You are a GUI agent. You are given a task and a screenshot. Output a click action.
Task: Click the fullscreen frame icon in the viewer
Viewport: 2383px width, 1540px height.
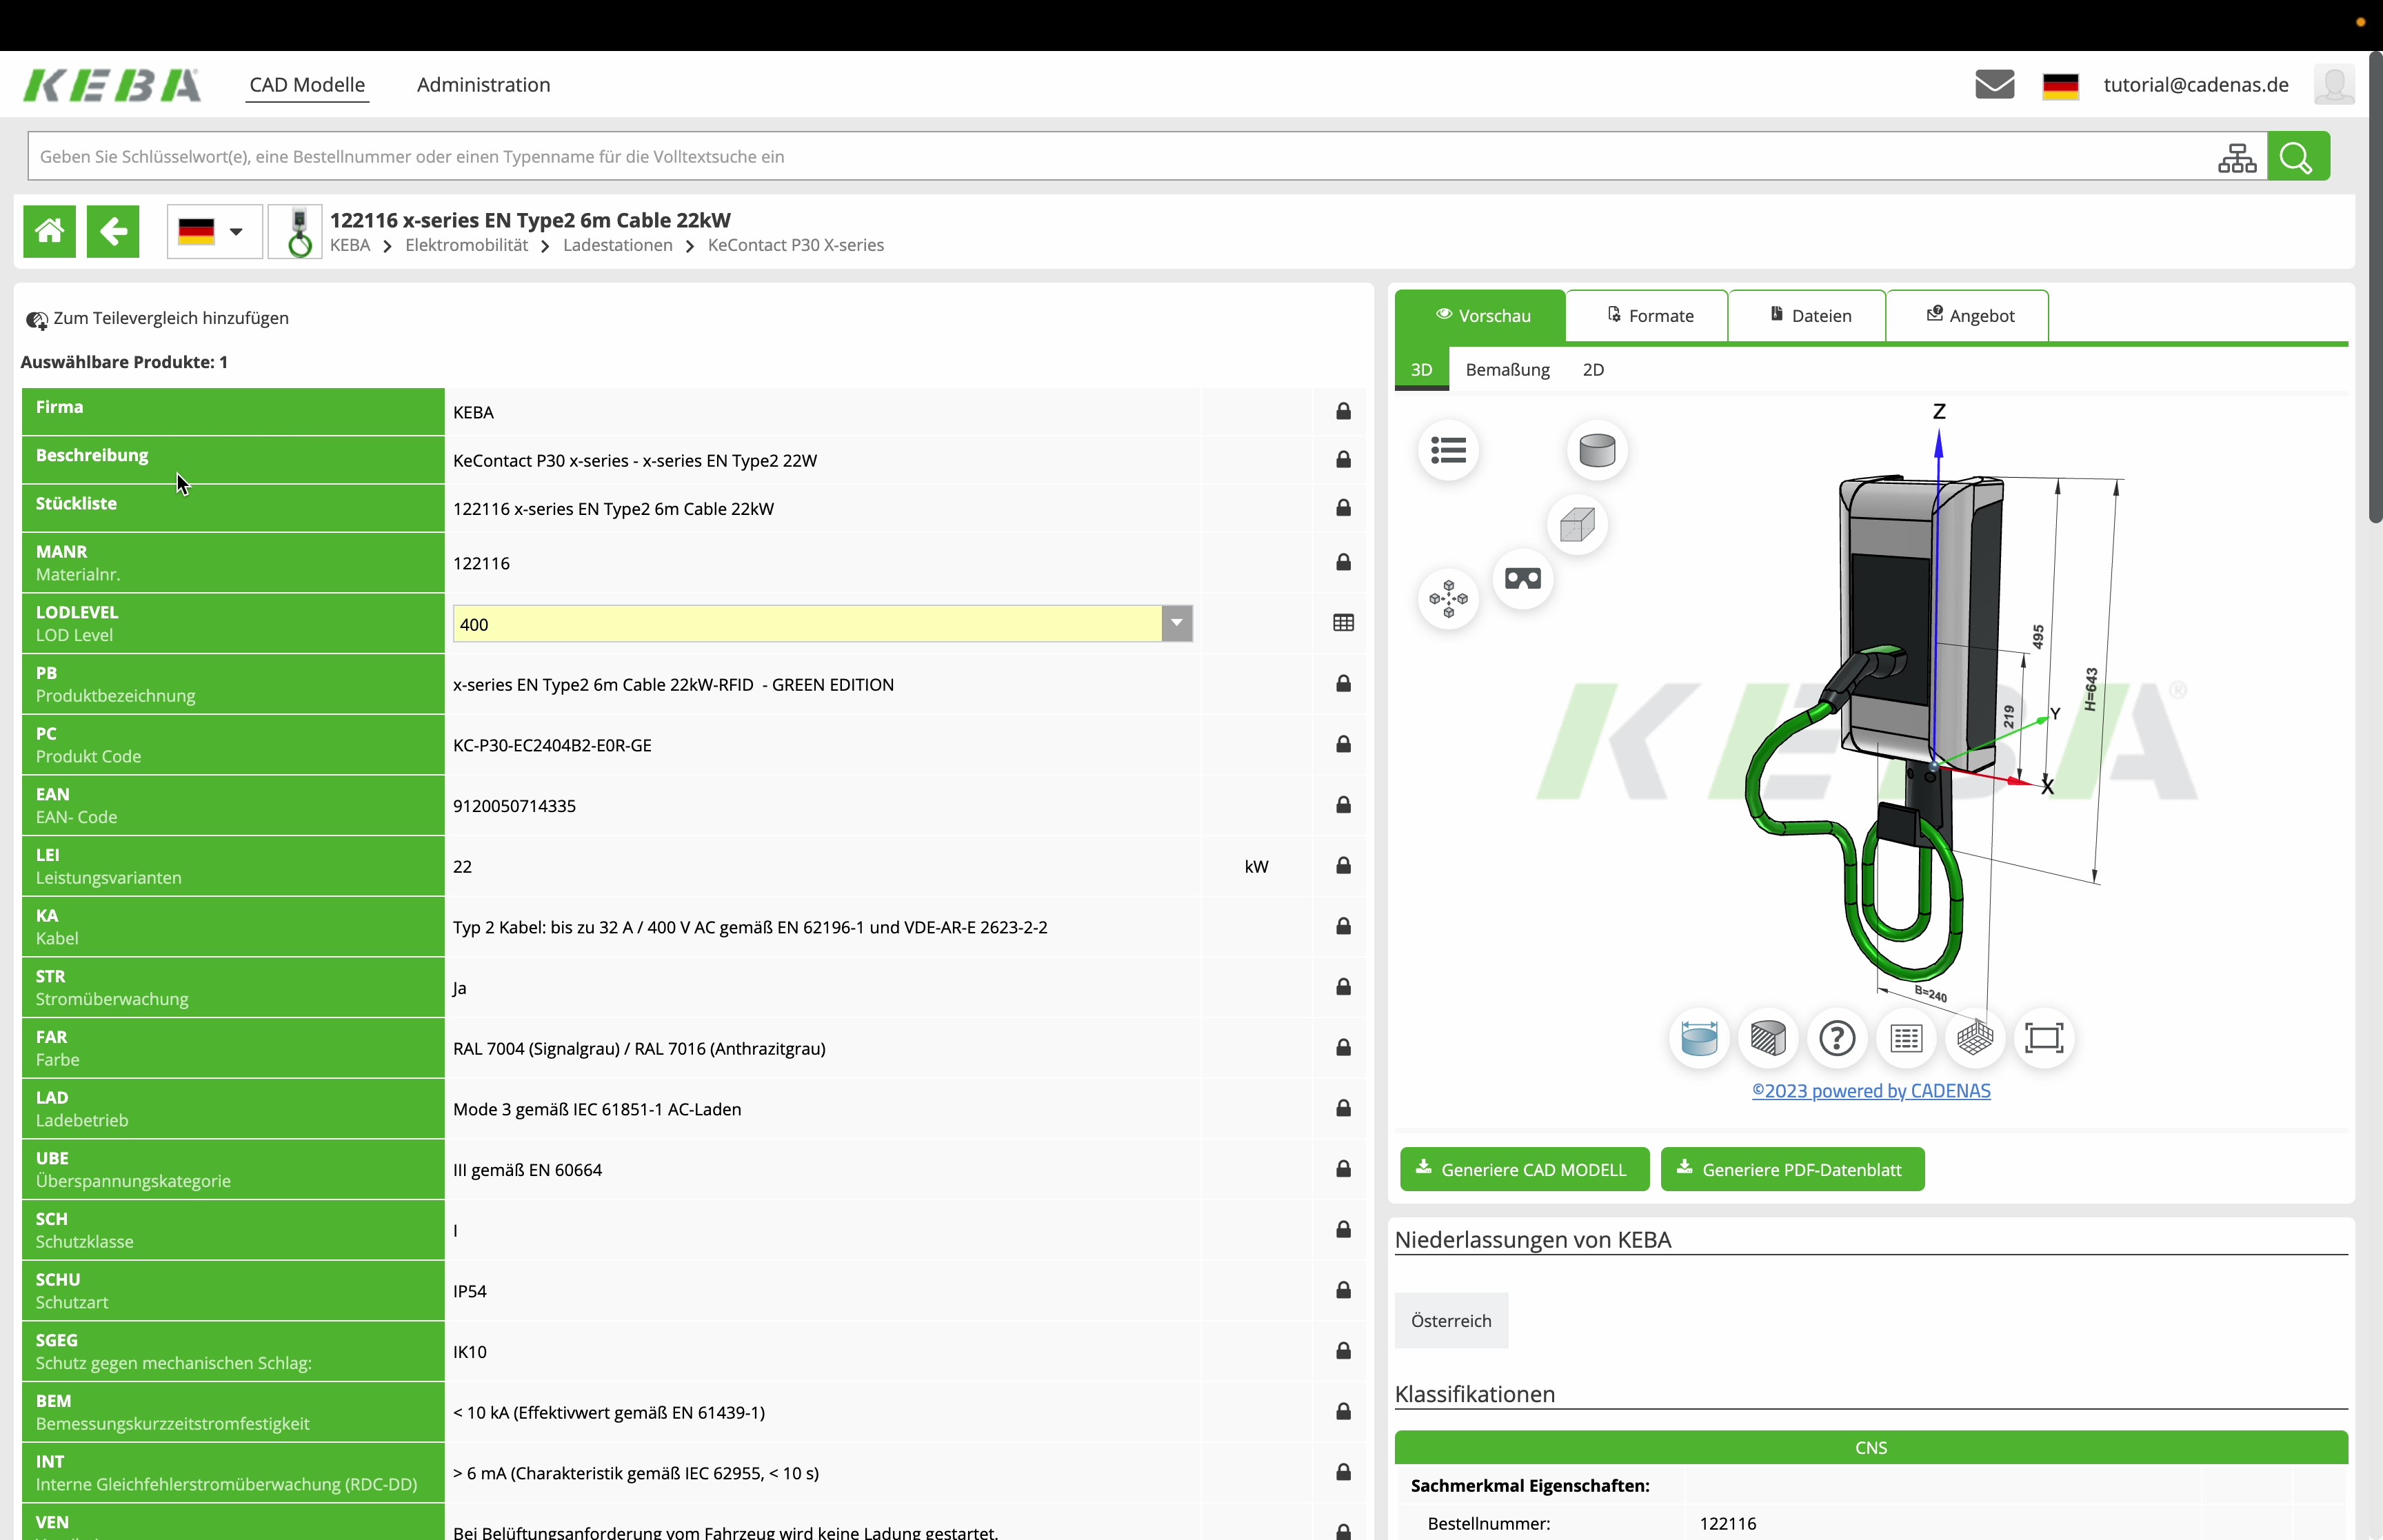point(2044,1038)
